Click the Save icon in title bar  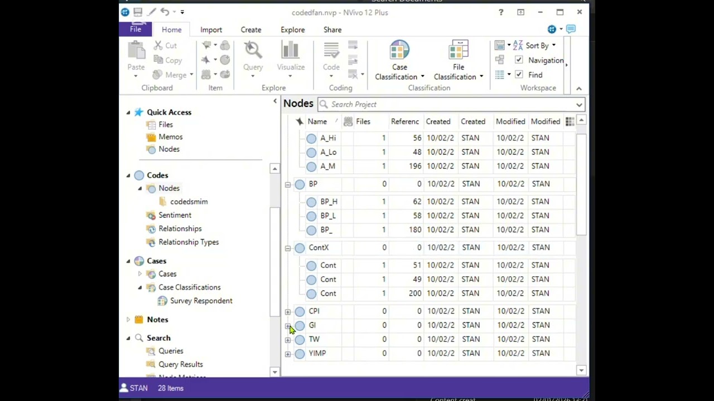pos(138,12)
